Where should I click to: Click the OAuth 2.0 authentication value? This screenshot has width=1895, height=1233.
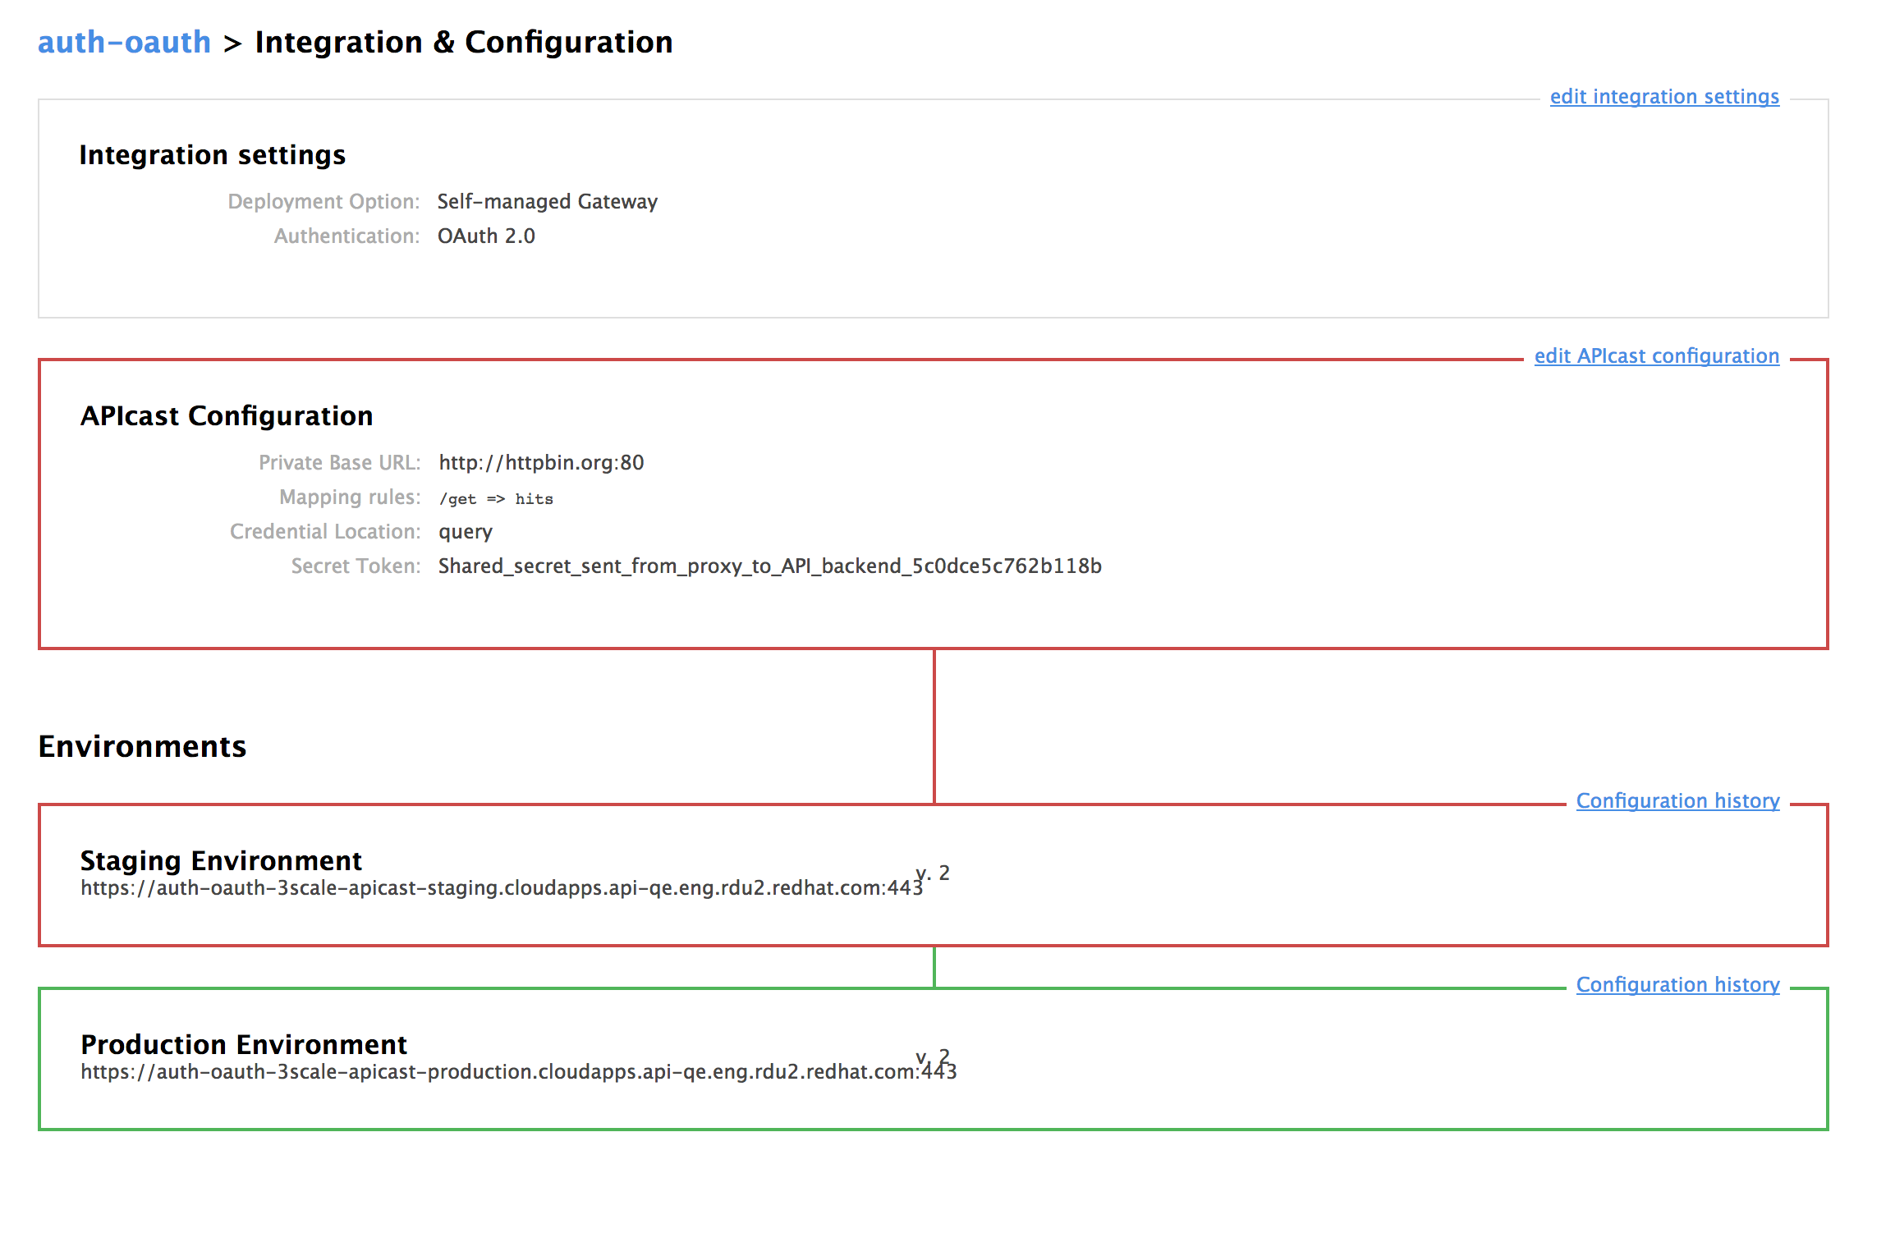point(485,236)
